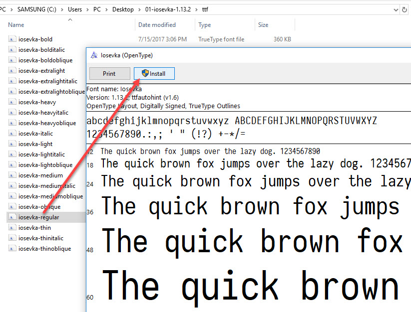Click the font icon of iosevka-thinitalic
This screenshot has width=411, height=312.
pos(11,238)
